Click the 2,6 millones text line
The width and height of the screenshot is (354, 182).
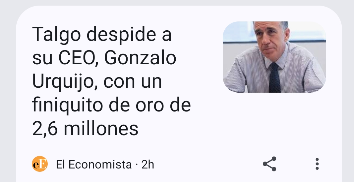85,129
